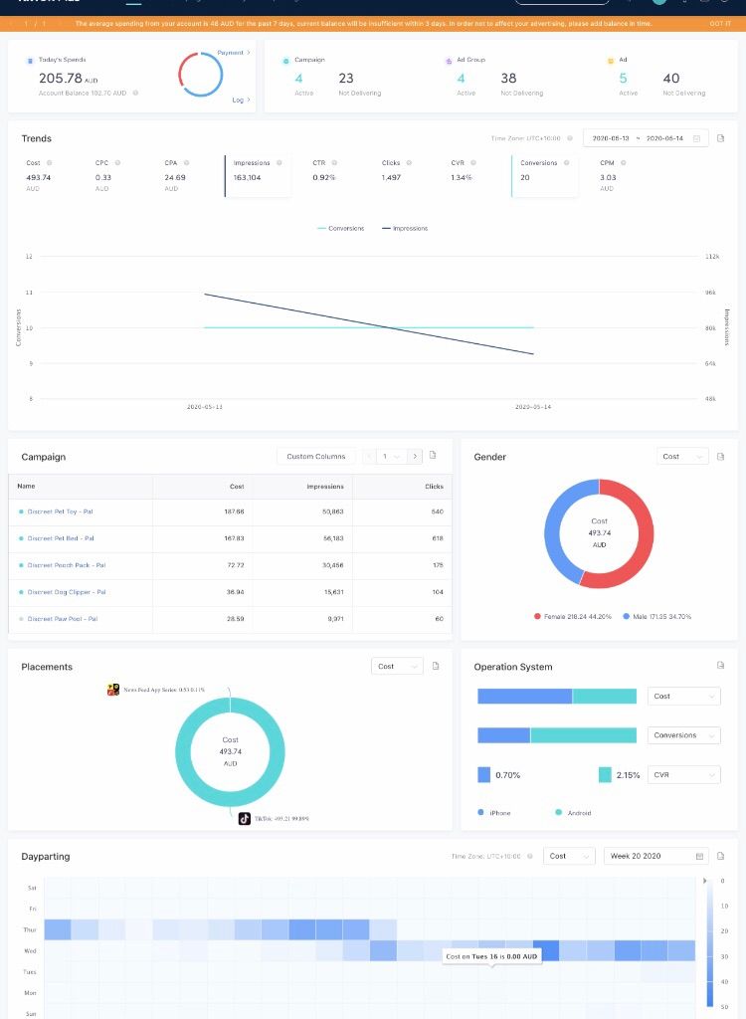Open the Payment link
The image size is (746, 1019).
234,53
